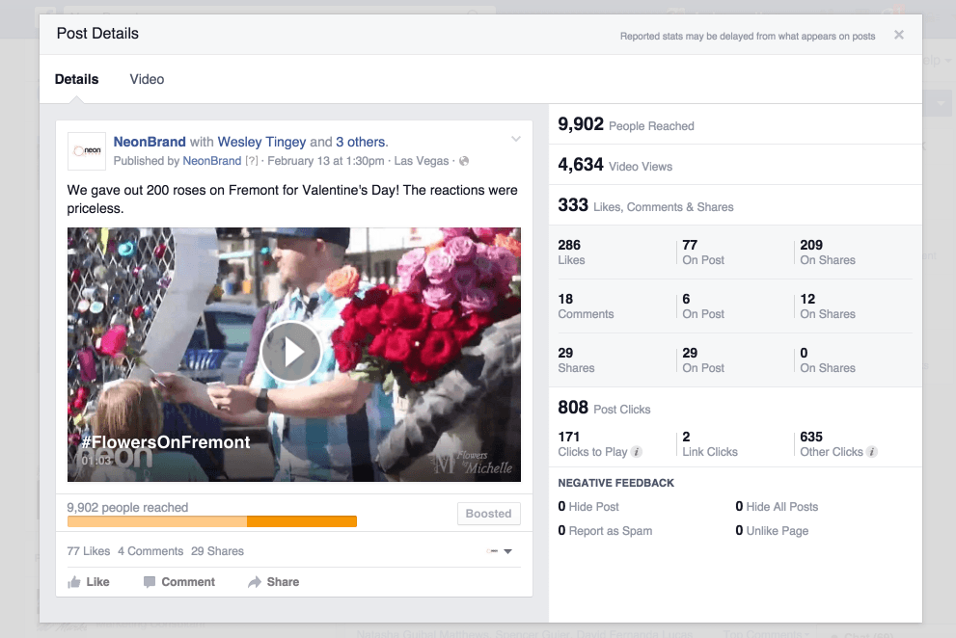Screen dimensions: 956x638
Task: Click the '9,902 people reached' label under video
Action: pyautogui.click(x=127, y=508)
